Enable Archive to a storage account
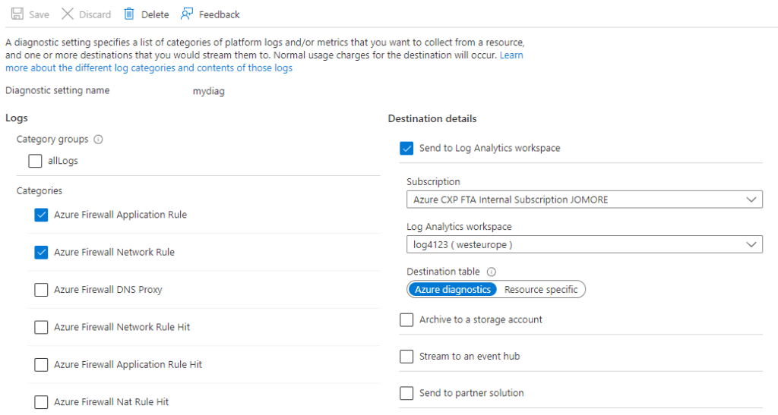778x415 pixels. tap(406, 320)
